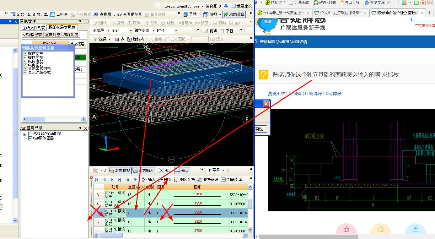
Task: Open the 不偏移 offset dropdown
Action: [x=223, y=170]
